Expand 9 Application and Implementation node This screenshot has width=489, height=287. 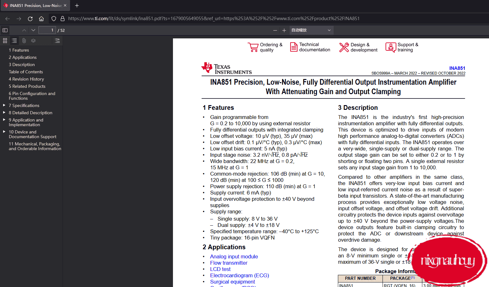tap(4, 120)
